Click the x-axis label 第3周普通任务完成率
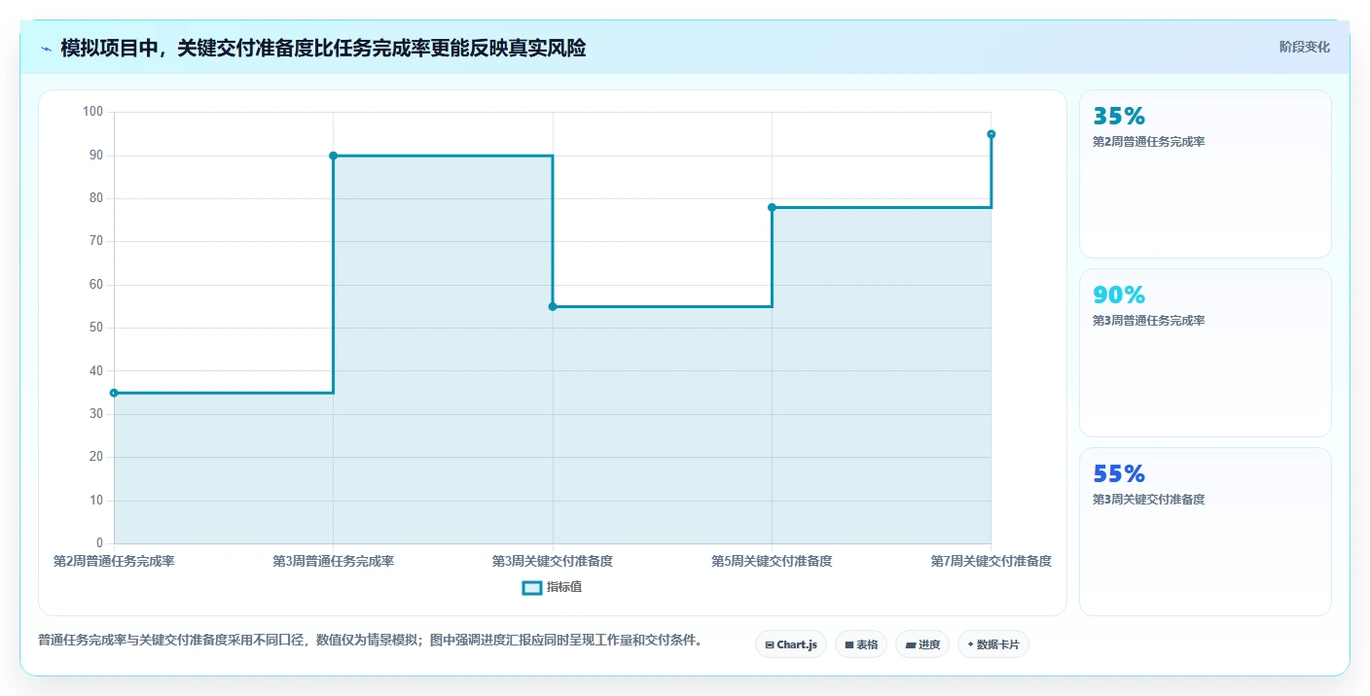Screen dimensions: 1370x696 point(333,561)
